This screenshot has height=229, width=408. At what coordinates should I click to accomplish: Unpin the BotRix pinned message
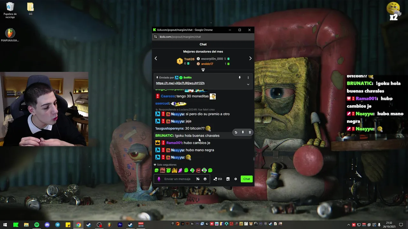240,78
